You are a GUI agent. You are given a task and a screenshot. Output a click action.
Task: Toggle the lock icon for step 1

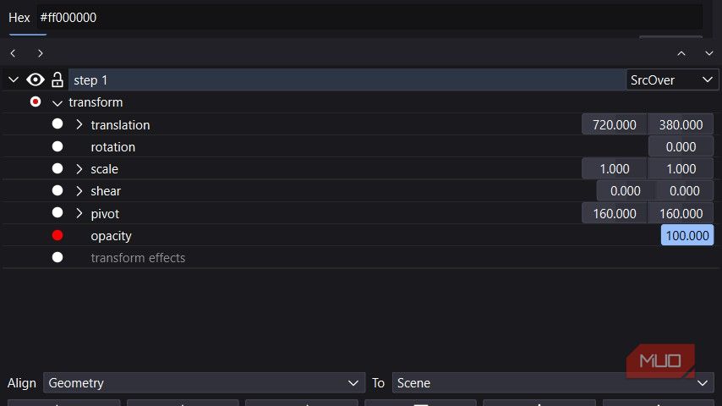57,80
